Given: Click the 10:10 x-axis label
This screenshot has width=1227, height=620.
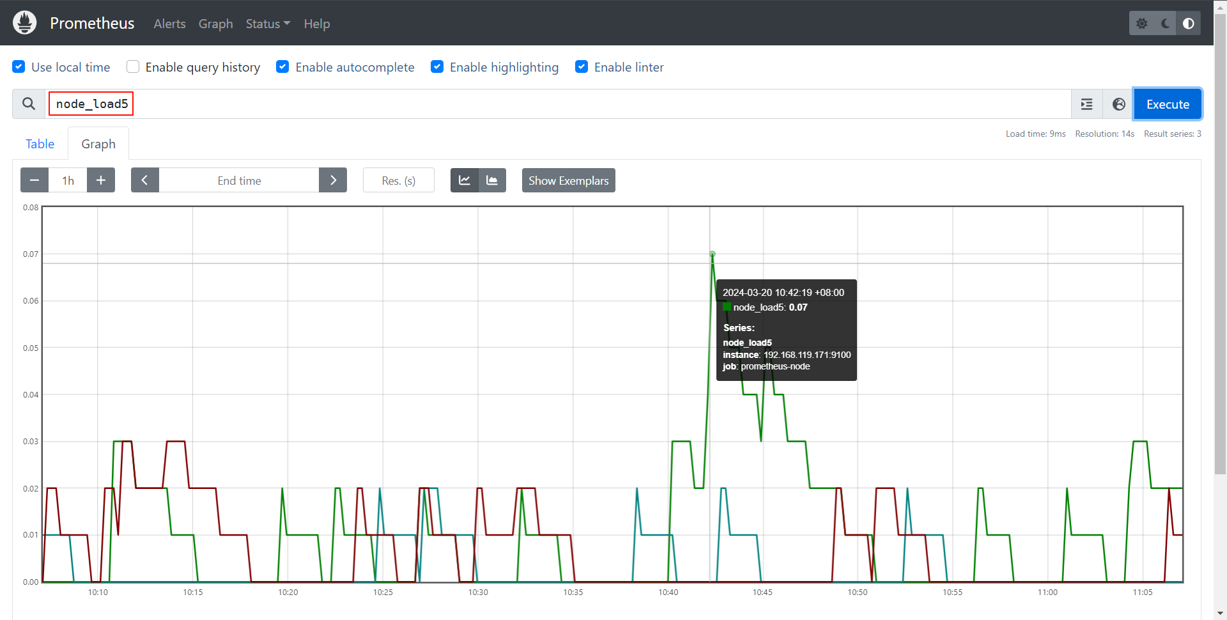Looking at the screenshot, I should click(98, 593).
